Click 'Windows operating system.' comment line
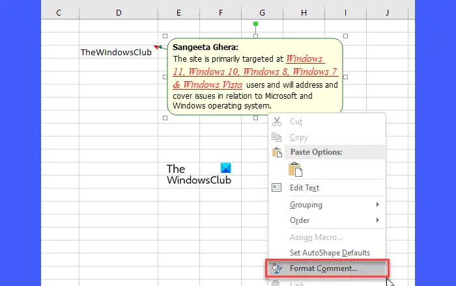The width and height of the screenshot is (456, 286). [222, 105]
